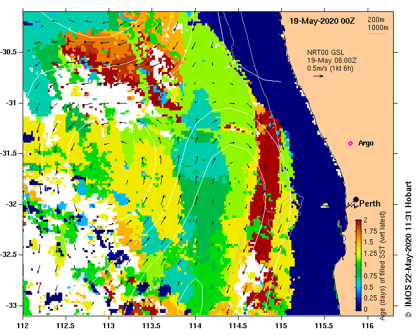Click the magenta Argo float marker
This screenshot has height=335, width=418.
pyautogui.click(x=350, y=144)
